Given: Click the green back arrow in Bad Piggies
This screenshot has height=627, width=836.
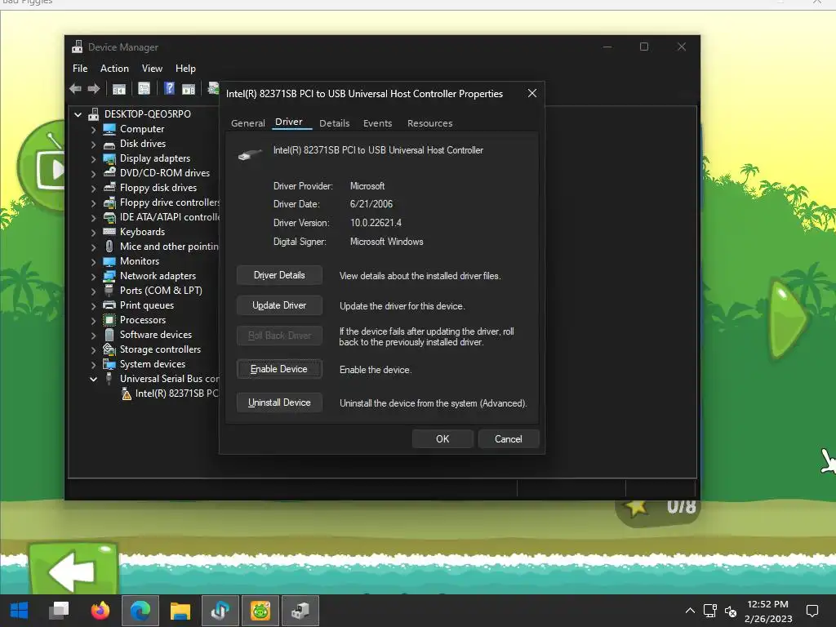Looking at the screenshot, I should tap(73, 569).
